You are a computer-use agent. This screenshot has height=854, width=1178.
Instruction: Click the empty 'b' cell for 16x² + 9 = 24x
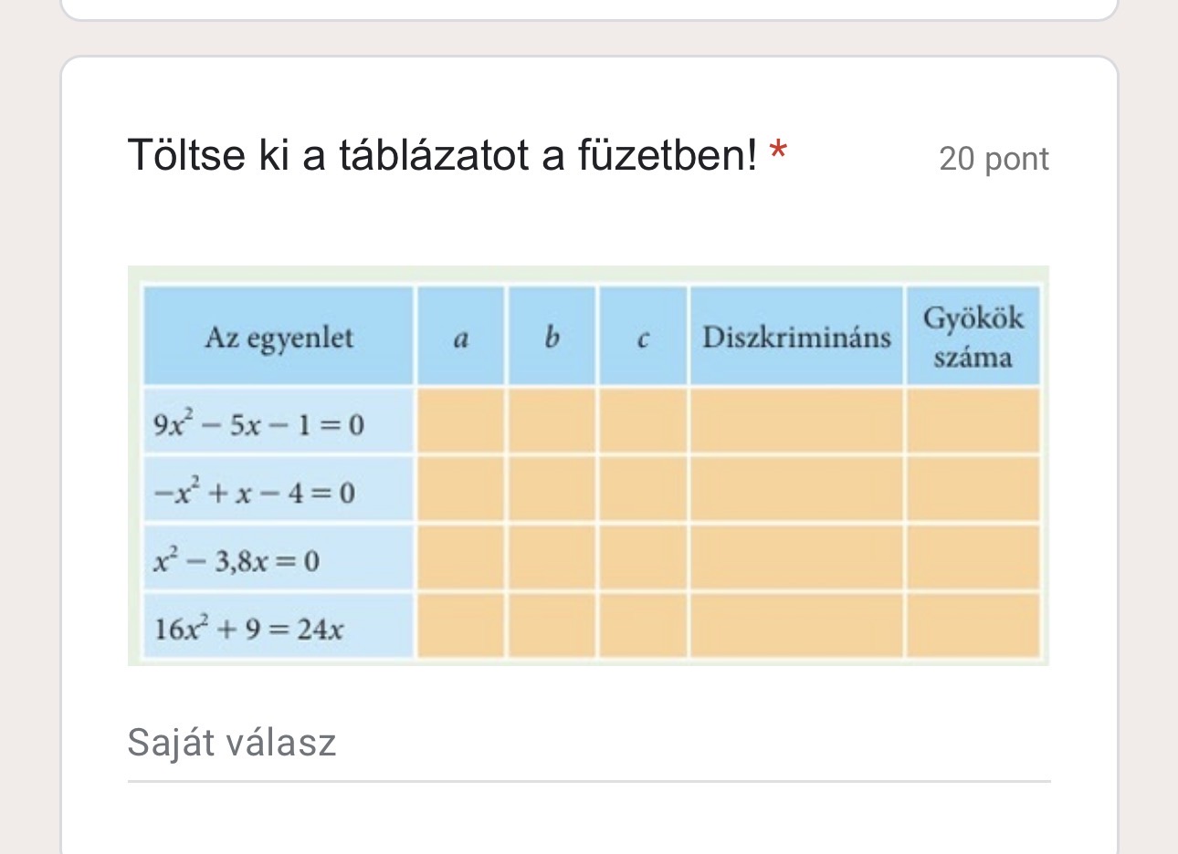click(552, 626)
